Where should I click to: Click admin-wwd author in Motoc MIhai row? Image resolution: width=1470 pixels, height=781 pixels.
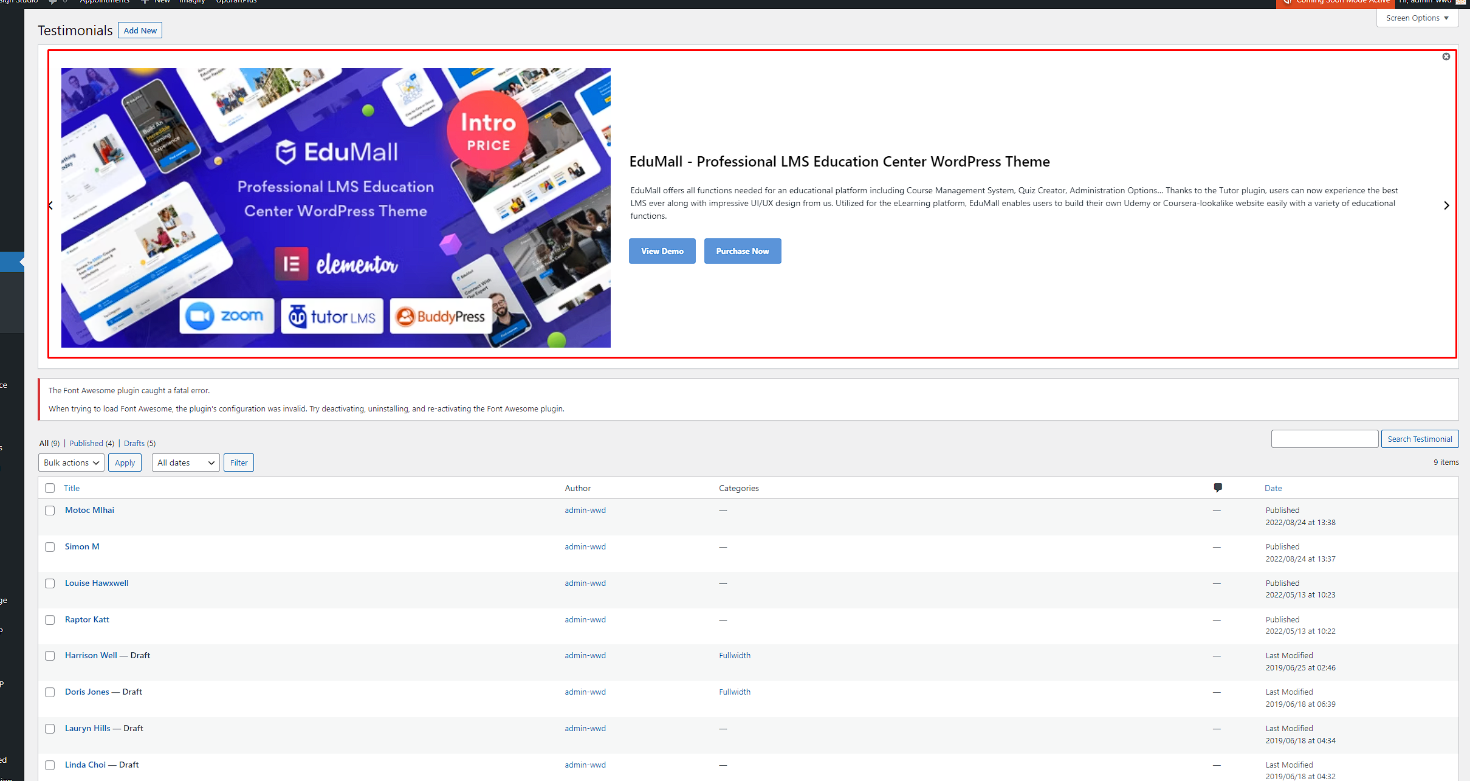(x=585, y=510)
